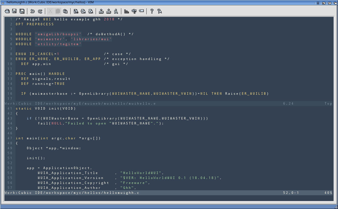Click the Find Previous toolbar icon
The height and width of the screenshot is (209, 338).
tap(91, 11)
